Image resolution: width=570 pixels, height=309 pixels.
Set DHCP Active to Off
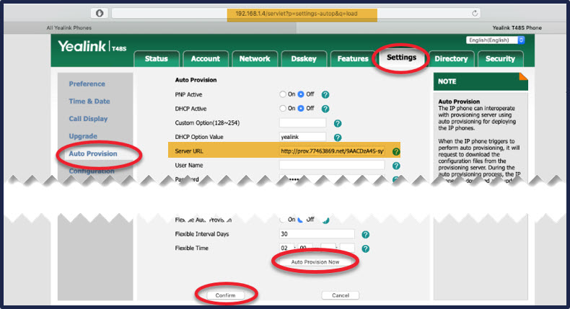tap(301, 108)
